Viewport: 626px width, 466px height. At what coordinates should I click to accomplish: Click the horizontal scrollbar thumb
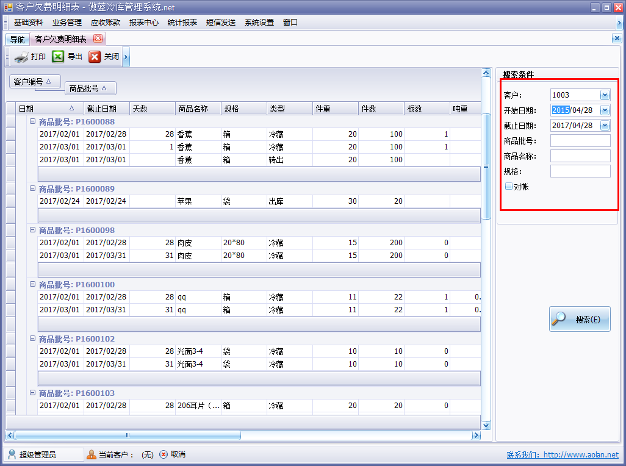point(128,436)
